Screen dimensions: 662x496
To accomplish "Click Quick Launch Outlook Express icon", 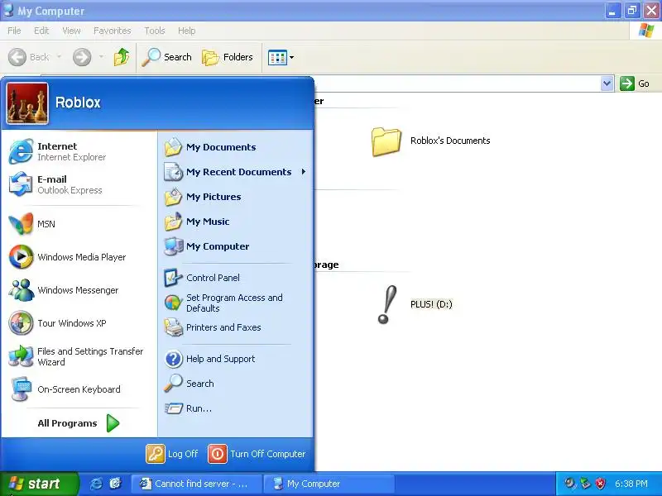I will pyautogui.click(x=115, y=484).
